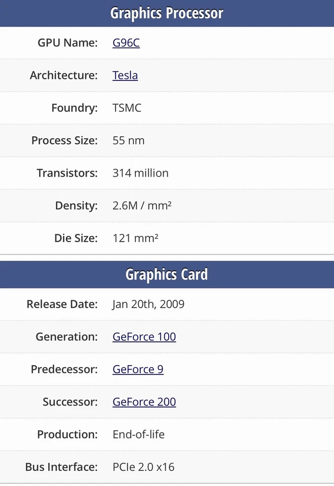Follow the GeForce 100 generation link
This screenshot has width=334, height=486.
pos(144,337)
